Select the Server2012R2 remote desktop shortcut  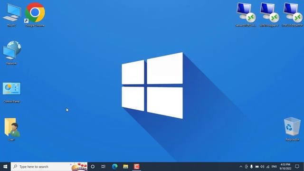coord(246,15)
